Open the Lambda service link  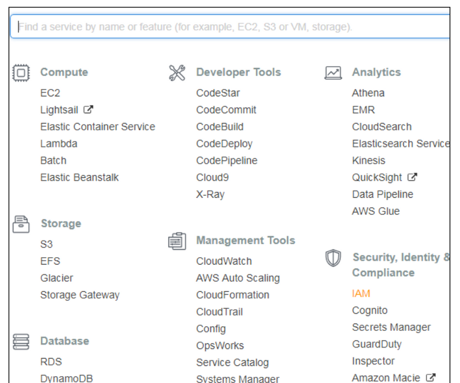coord(59,144)
